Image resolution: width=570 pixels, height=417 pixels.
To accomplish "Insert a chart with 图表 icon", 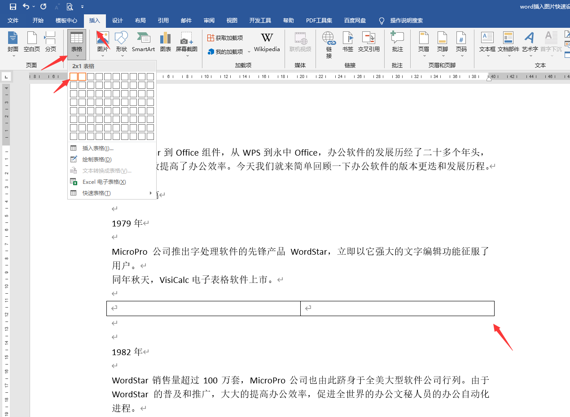I will click(166, 42).
